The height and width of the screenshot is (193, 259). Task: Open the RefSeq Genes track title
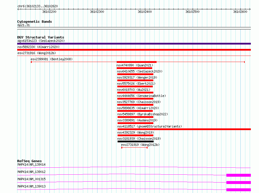pyautogui.click(x=30, y=161)
